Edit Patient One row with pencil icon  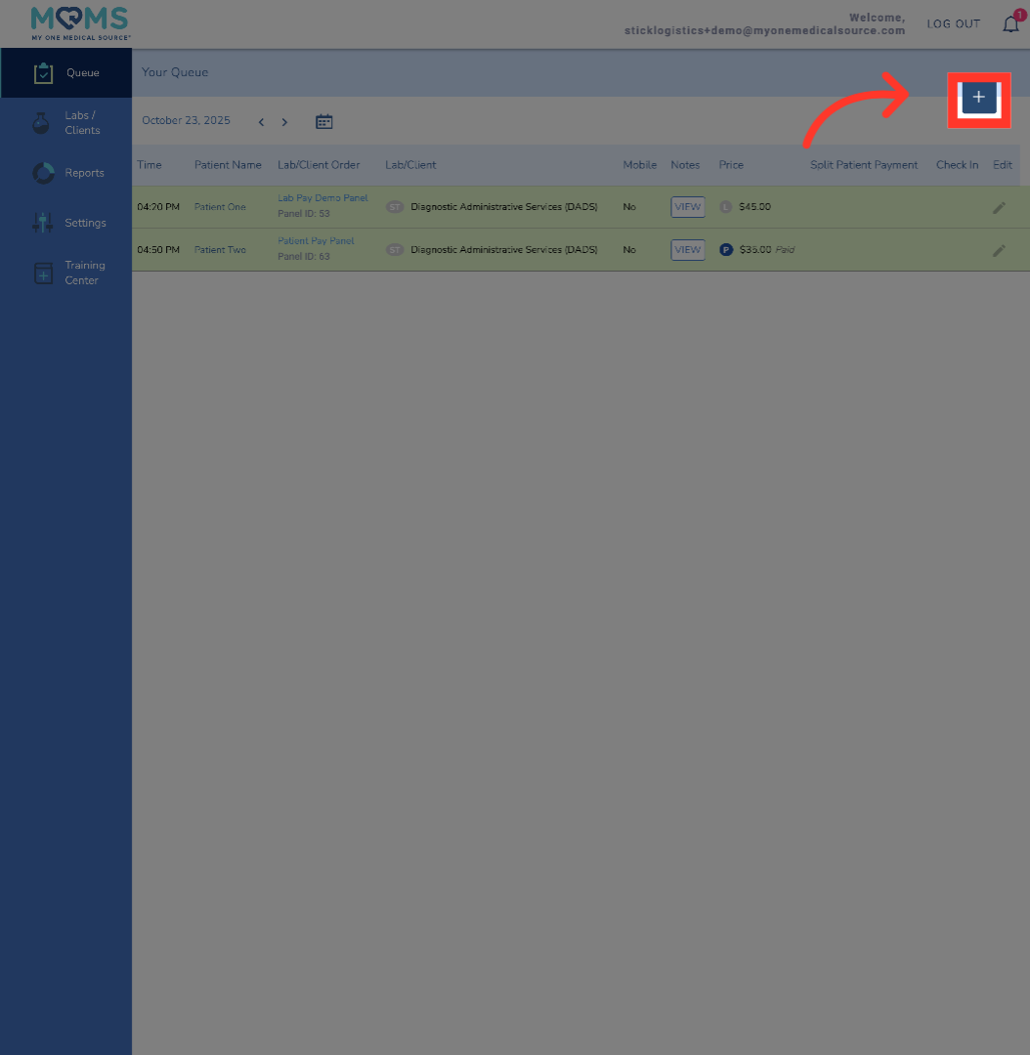[999, 207]
